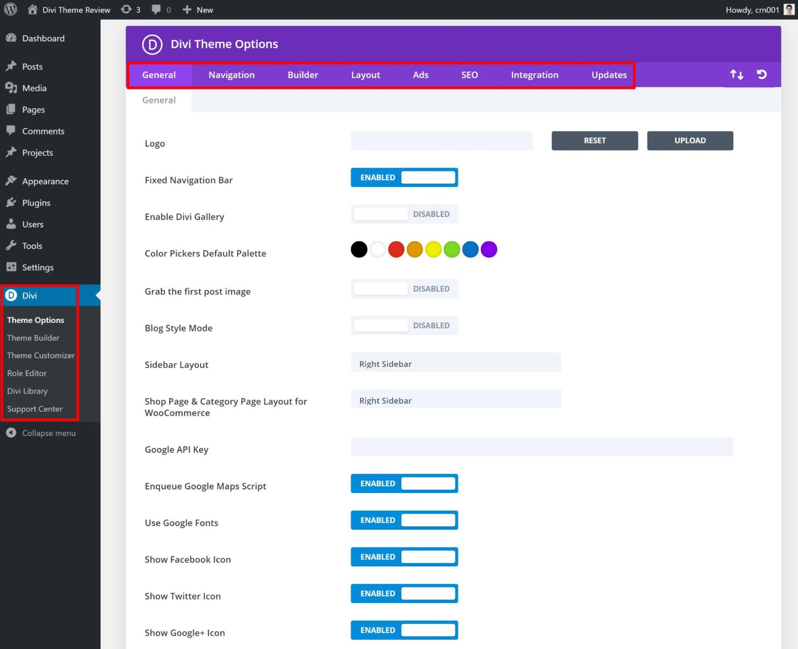798x649 pixels.
Task: Open Comments using the speech bubble admin bar icon
Action: (156, 9)
